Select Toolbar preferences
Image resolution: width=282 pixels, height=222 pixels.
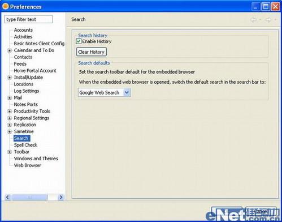(x=21, y=152)
